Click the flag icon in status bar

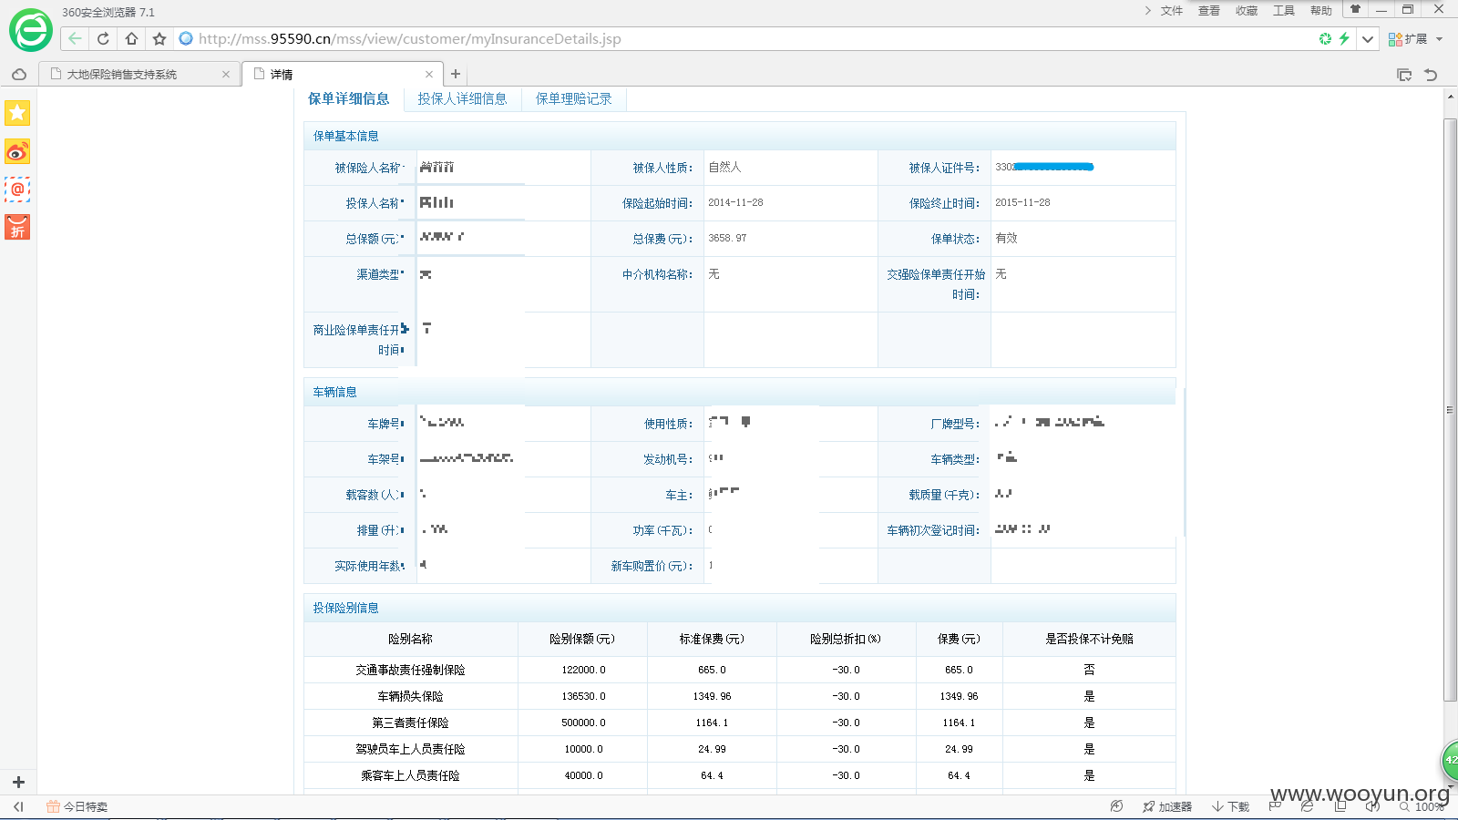(x=1275, y=806)
